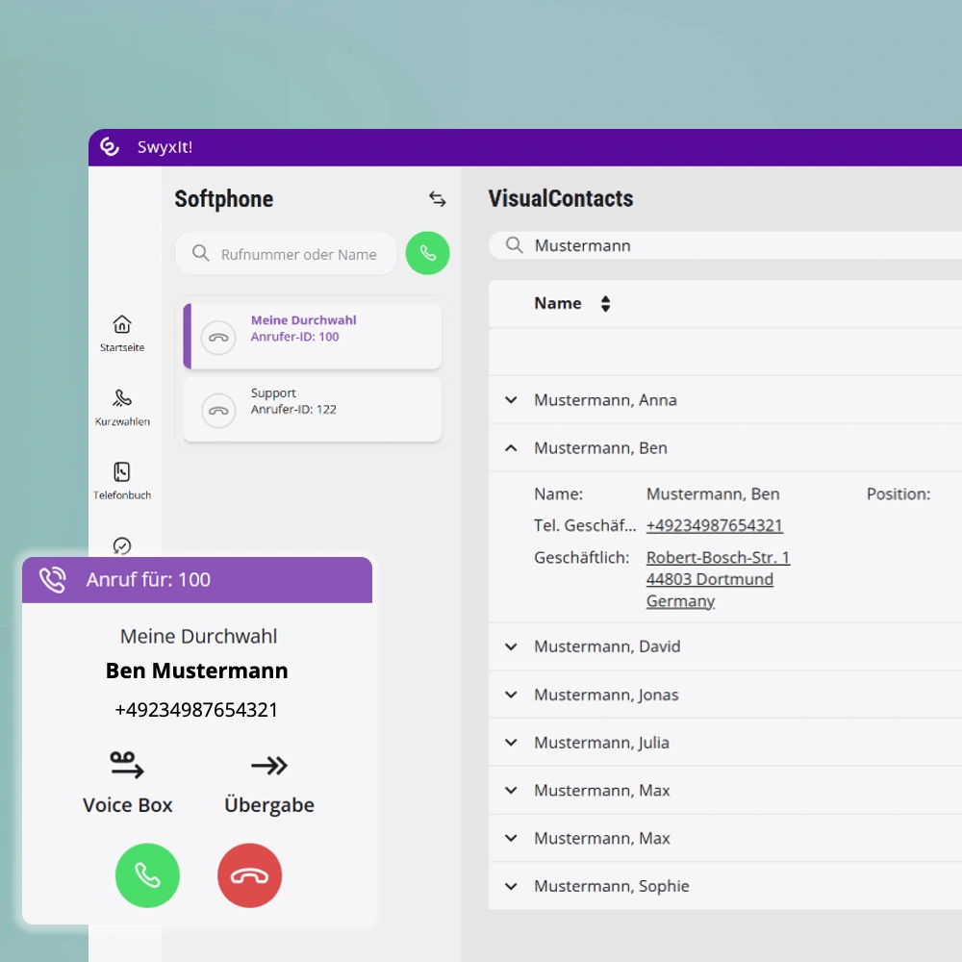Collapse Mustermann, Ben contact

coord(511,448)
